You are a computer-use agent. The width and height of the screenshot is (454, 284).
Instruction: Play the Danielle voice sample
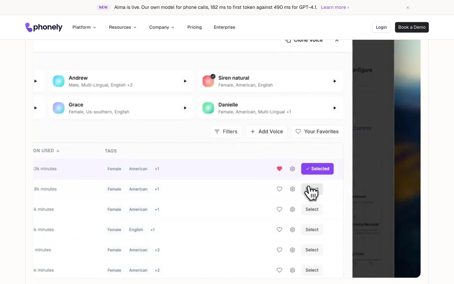(335, 108)
